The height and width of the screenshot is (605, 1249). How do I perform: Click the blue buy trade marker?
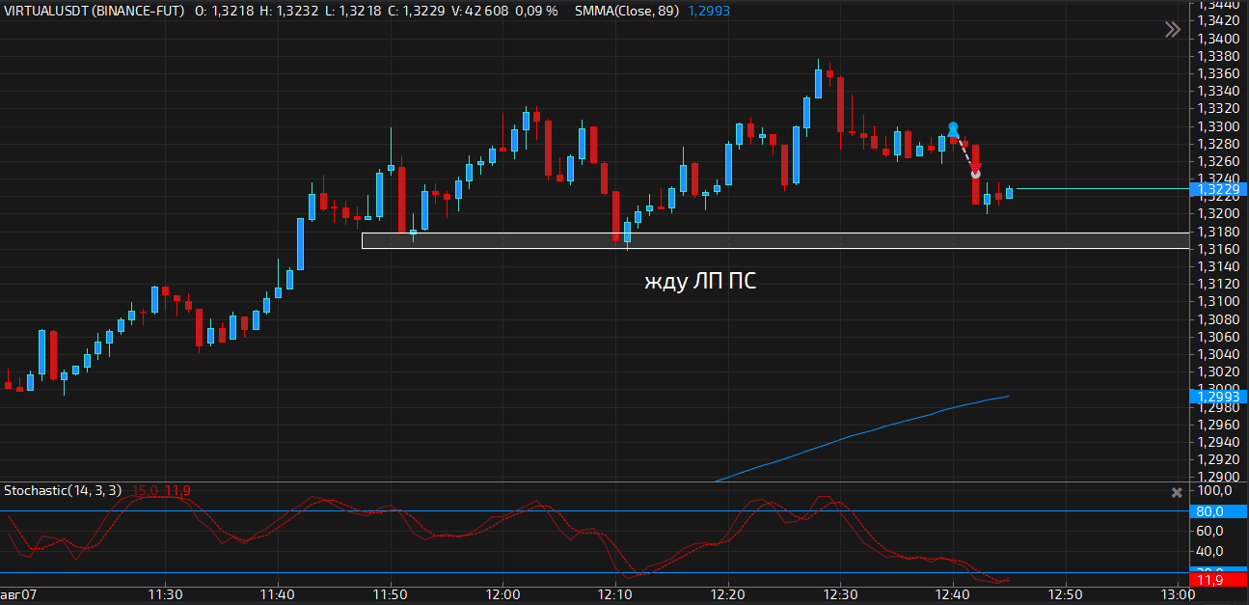953,128
